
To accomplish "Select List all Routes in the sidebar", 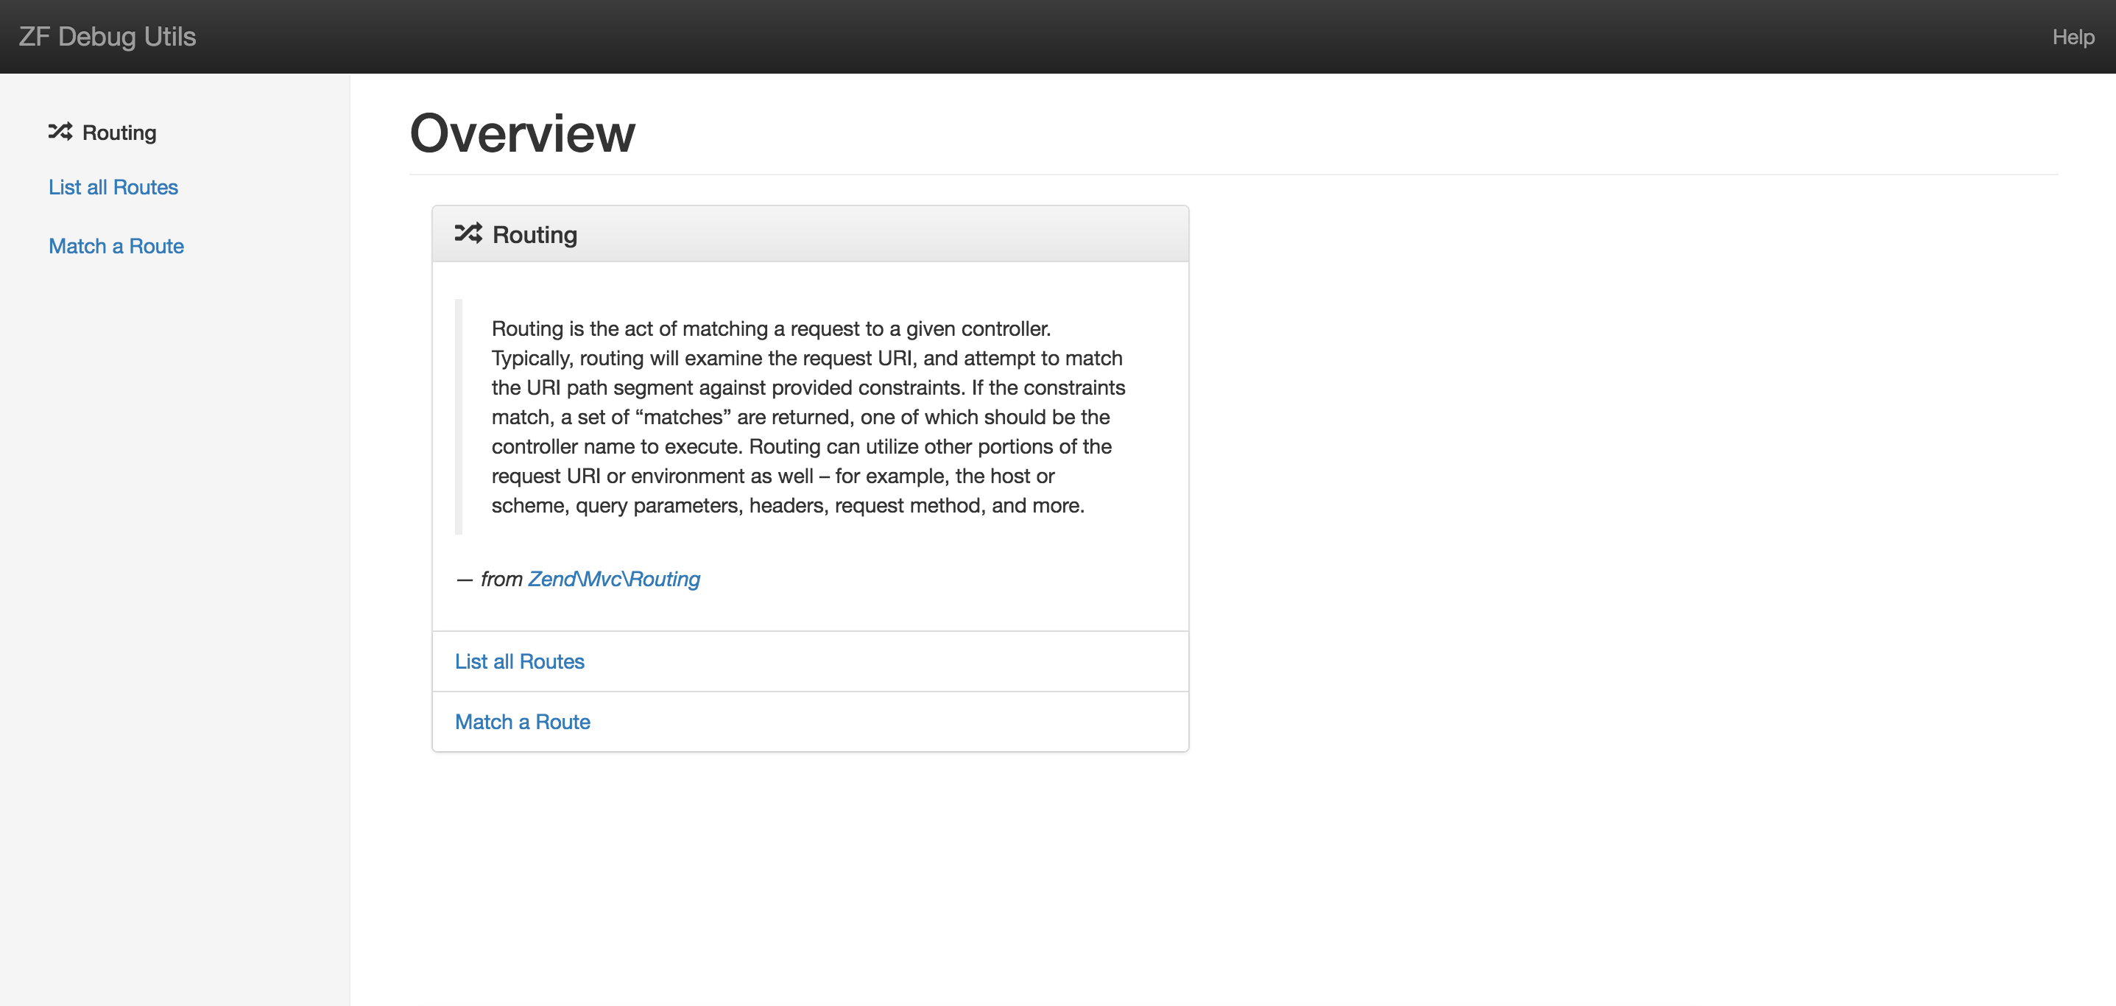I will coord(113,187).
